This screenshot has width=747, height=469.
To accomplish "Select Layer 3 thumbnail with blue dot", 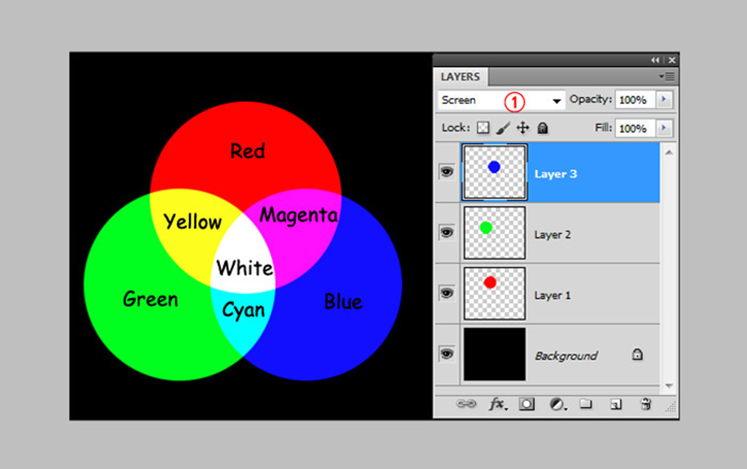I will tap(495, 172).
